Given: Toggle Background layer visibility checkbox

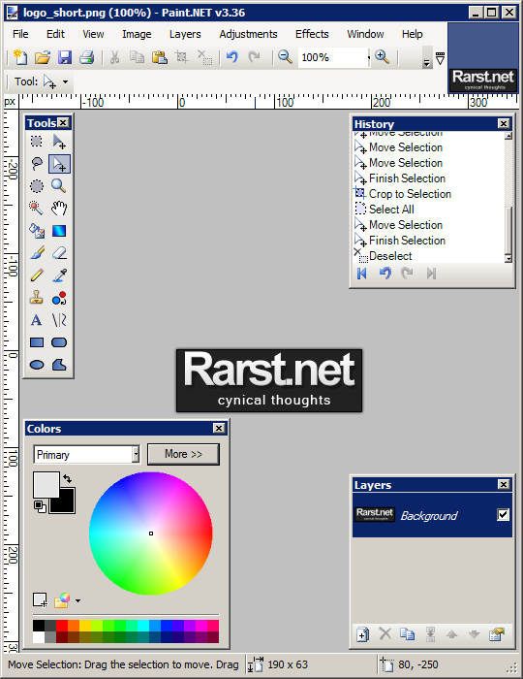Looking at the screenshot, I should [503, 514].
